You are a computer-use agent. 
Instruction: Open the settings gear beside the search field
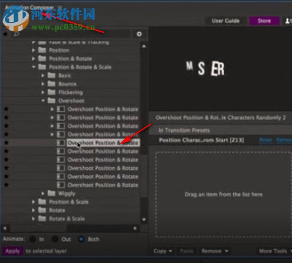(139, 34)
